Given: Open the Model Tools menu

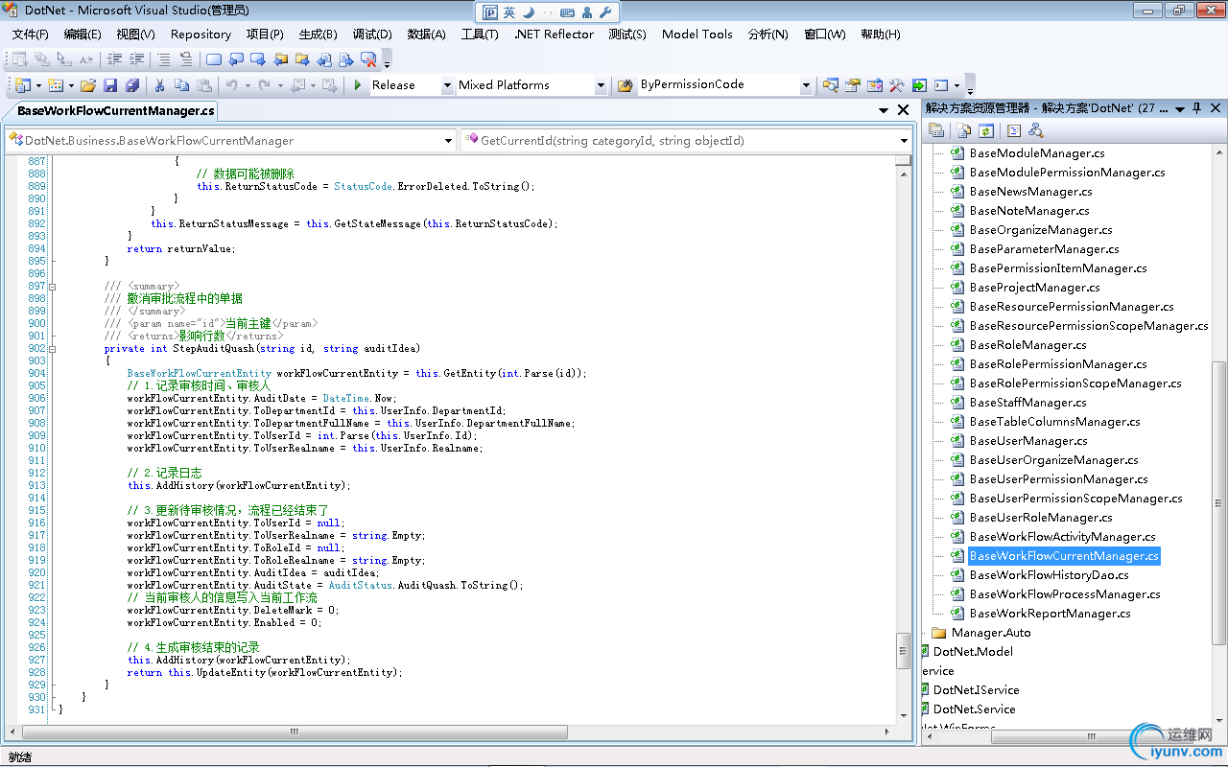Looking at the screenshot, I should tap(697, 34).
